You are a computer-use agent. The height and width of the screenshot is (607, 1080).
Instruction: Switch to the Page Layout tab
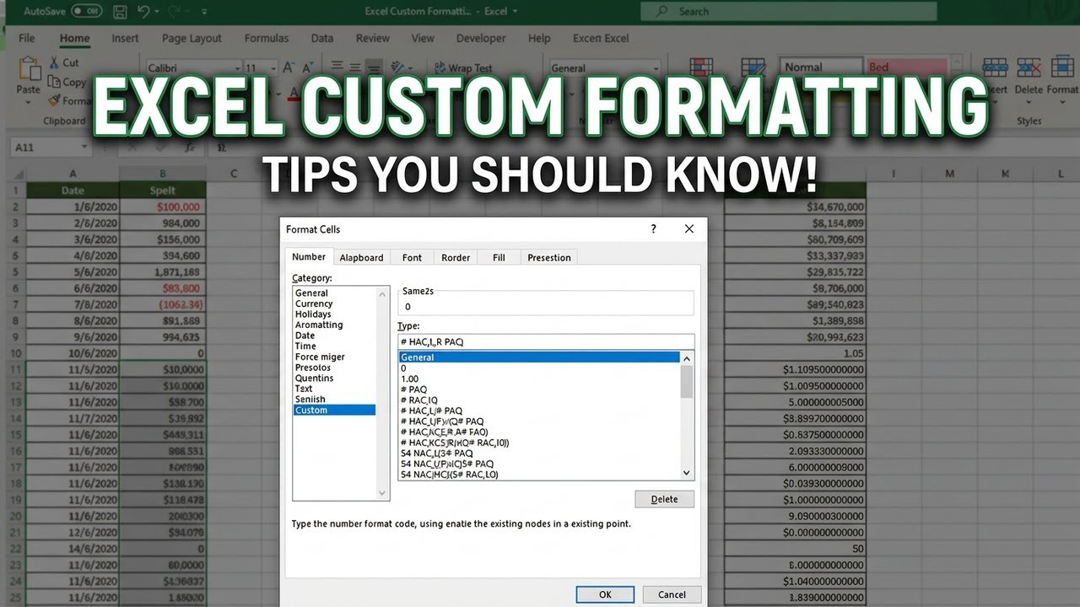coord(192,38)
